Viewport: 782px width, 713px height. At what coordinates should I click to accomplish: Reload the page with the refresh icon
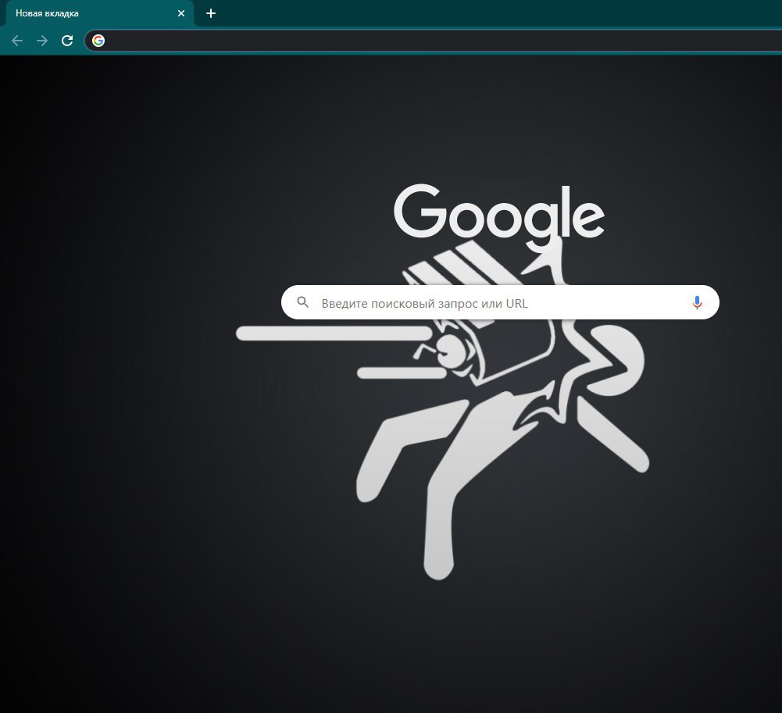(x=67, y=41)
